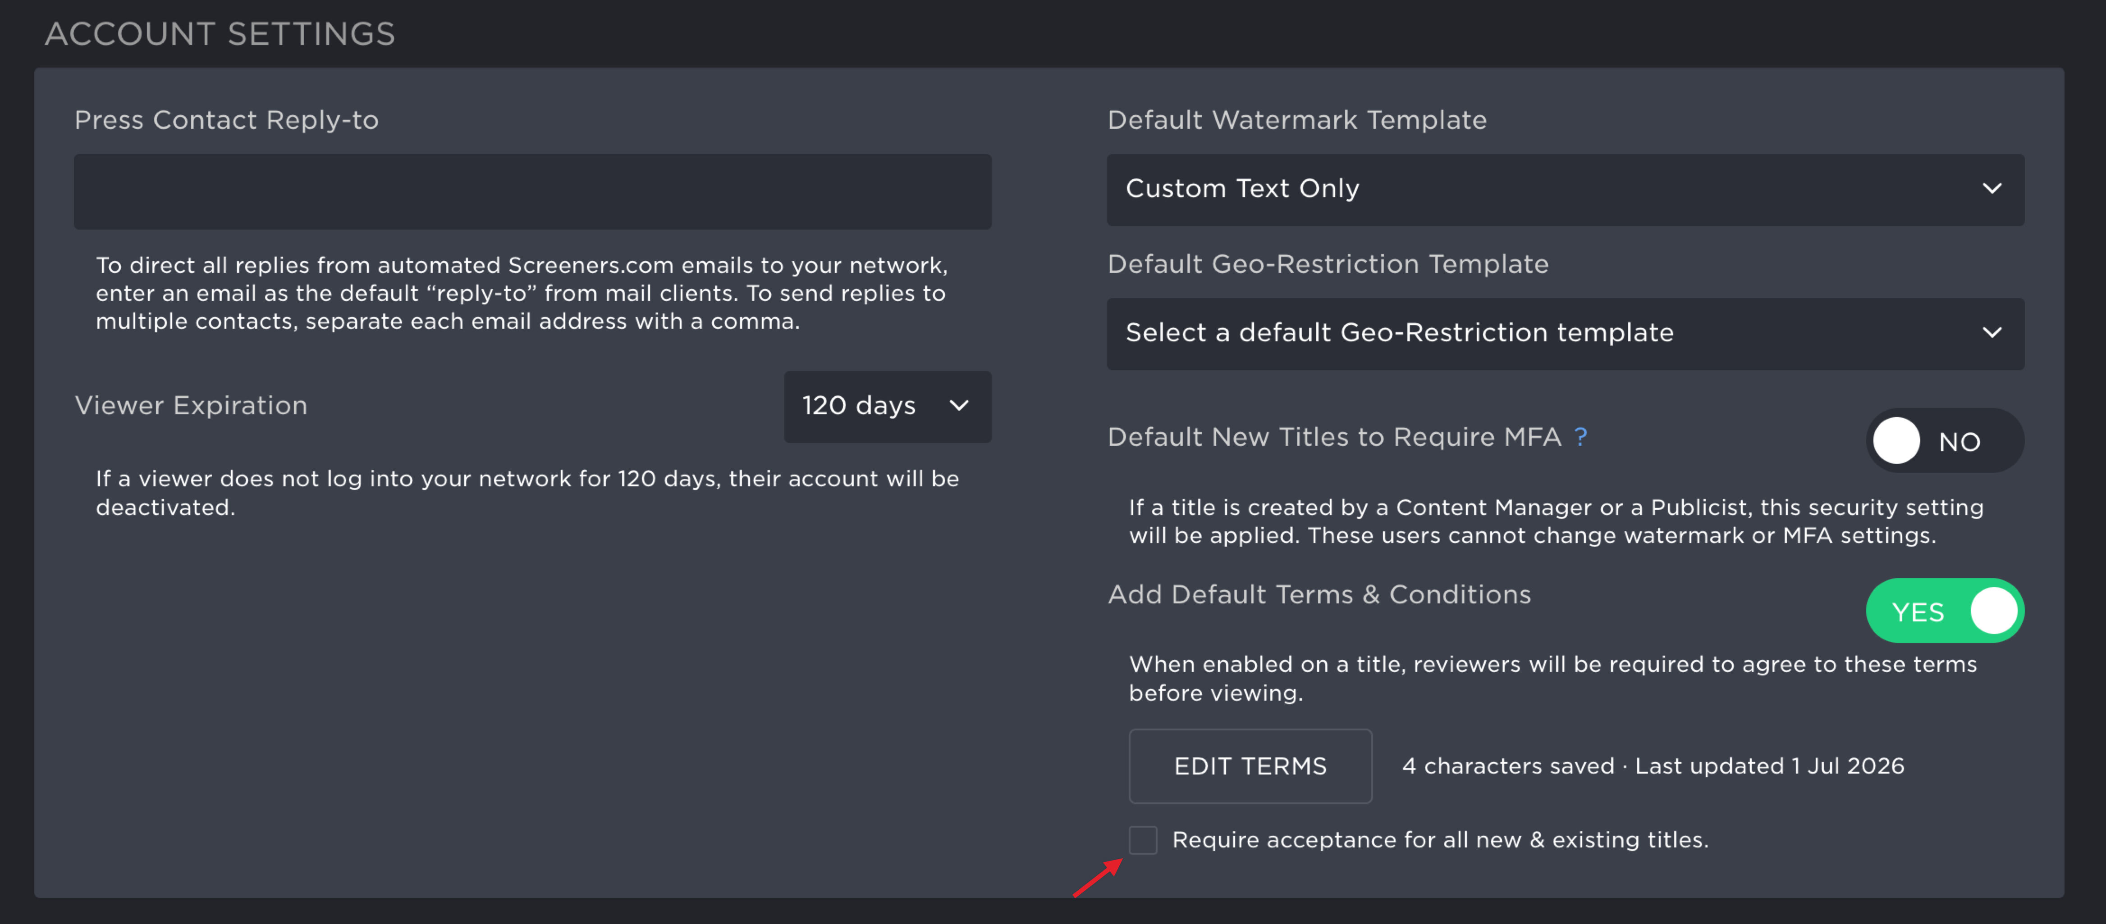The width and height of the screenshot is (2106, 924).
Task: Click the ACCOUNT SETTINGS heading
Action: point(219,33)
